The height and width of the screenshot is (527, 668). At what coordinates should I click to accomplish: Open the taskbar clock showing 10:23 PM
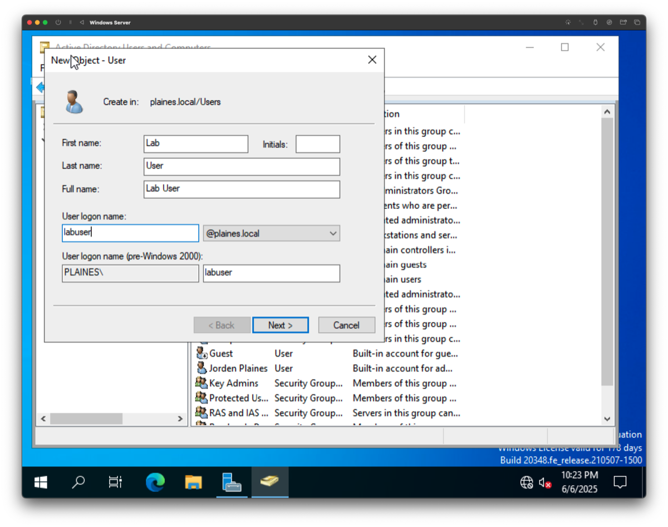pos(579,482)
